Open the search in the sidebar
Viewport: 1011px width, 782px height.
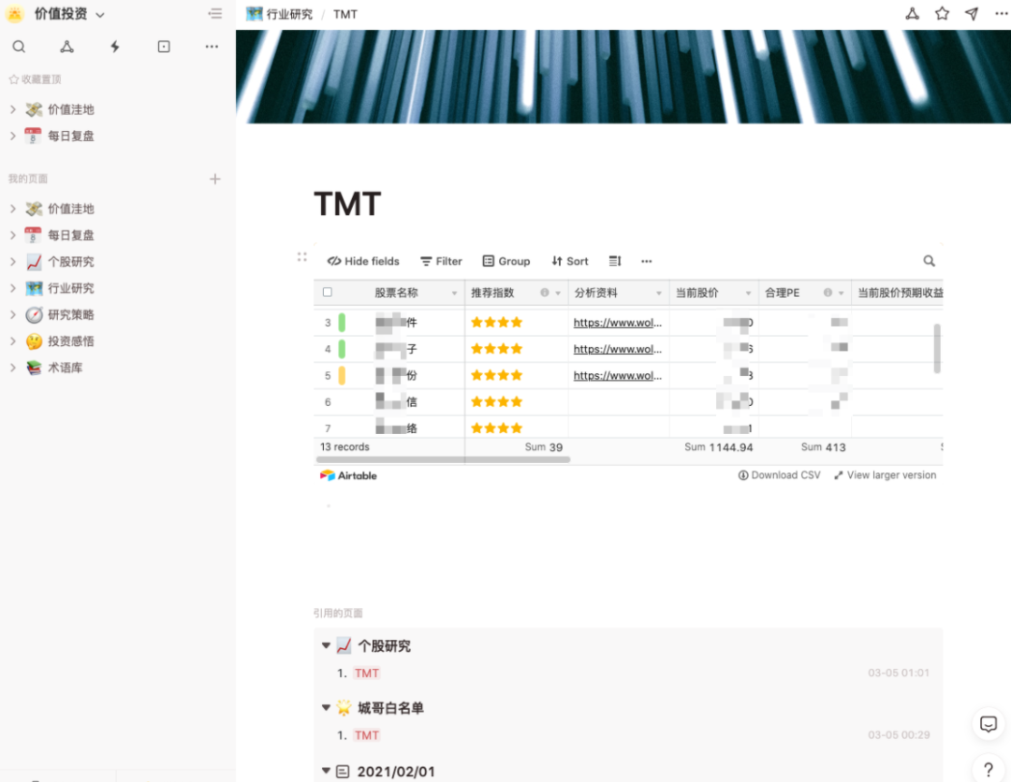coord(20,46)
